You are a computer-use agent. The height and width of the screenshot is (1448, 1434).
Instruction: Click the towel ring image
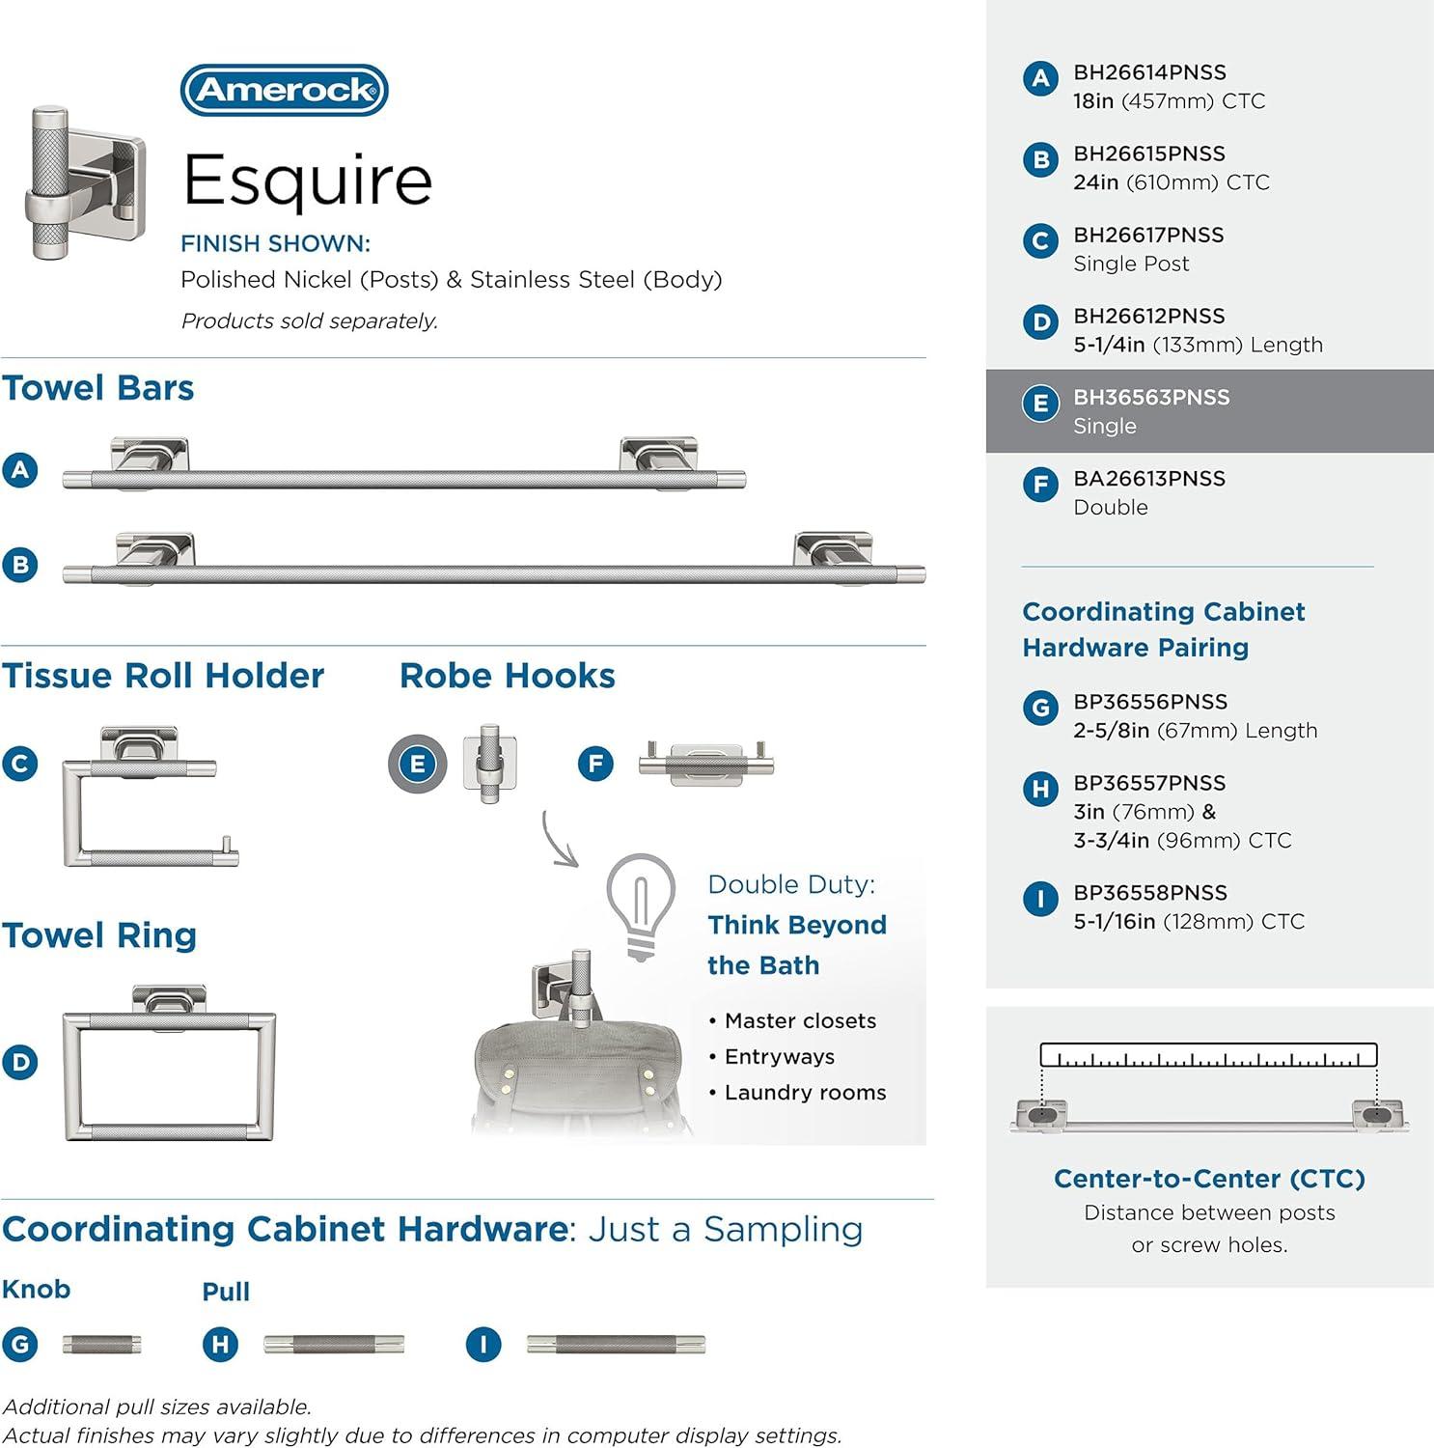(169, 1063)
